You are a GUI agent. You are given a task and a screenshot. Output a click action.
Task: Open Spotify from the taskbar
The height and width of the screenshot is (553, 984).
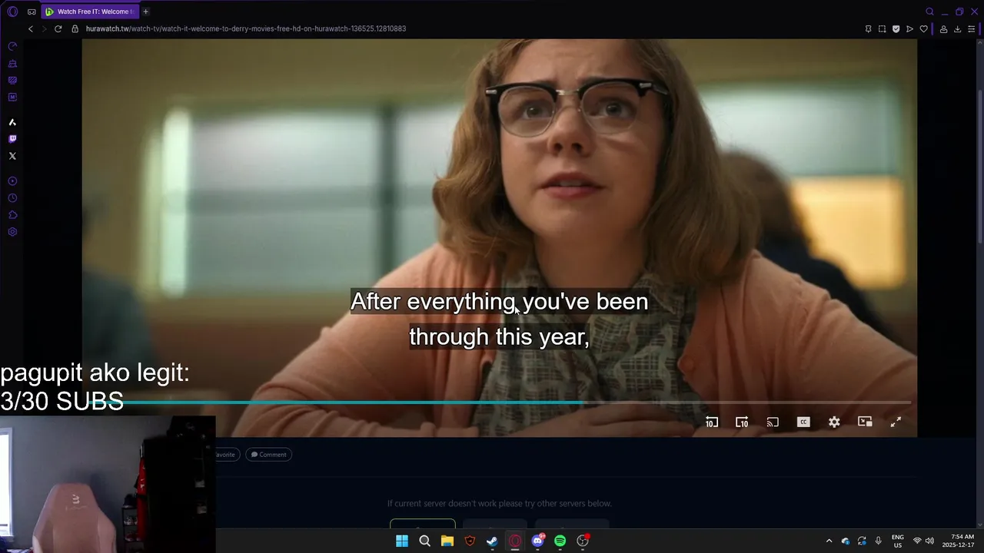click(x=560, y=541)
